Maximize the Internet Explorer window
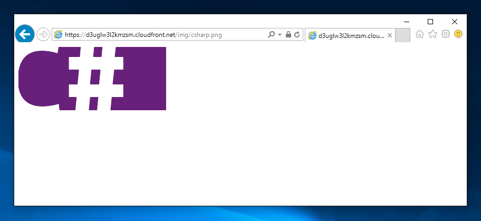The height and width of the screenshot is (221, 481). pyautogui.click(x=430, y=22)
